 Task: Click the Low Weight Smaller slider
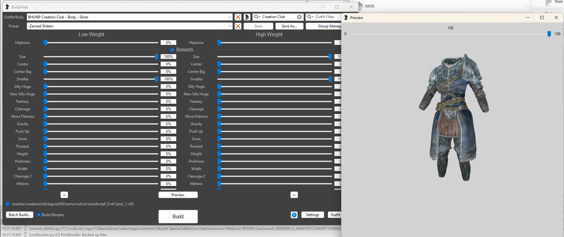pyautogui.click(x=101, y=79)
